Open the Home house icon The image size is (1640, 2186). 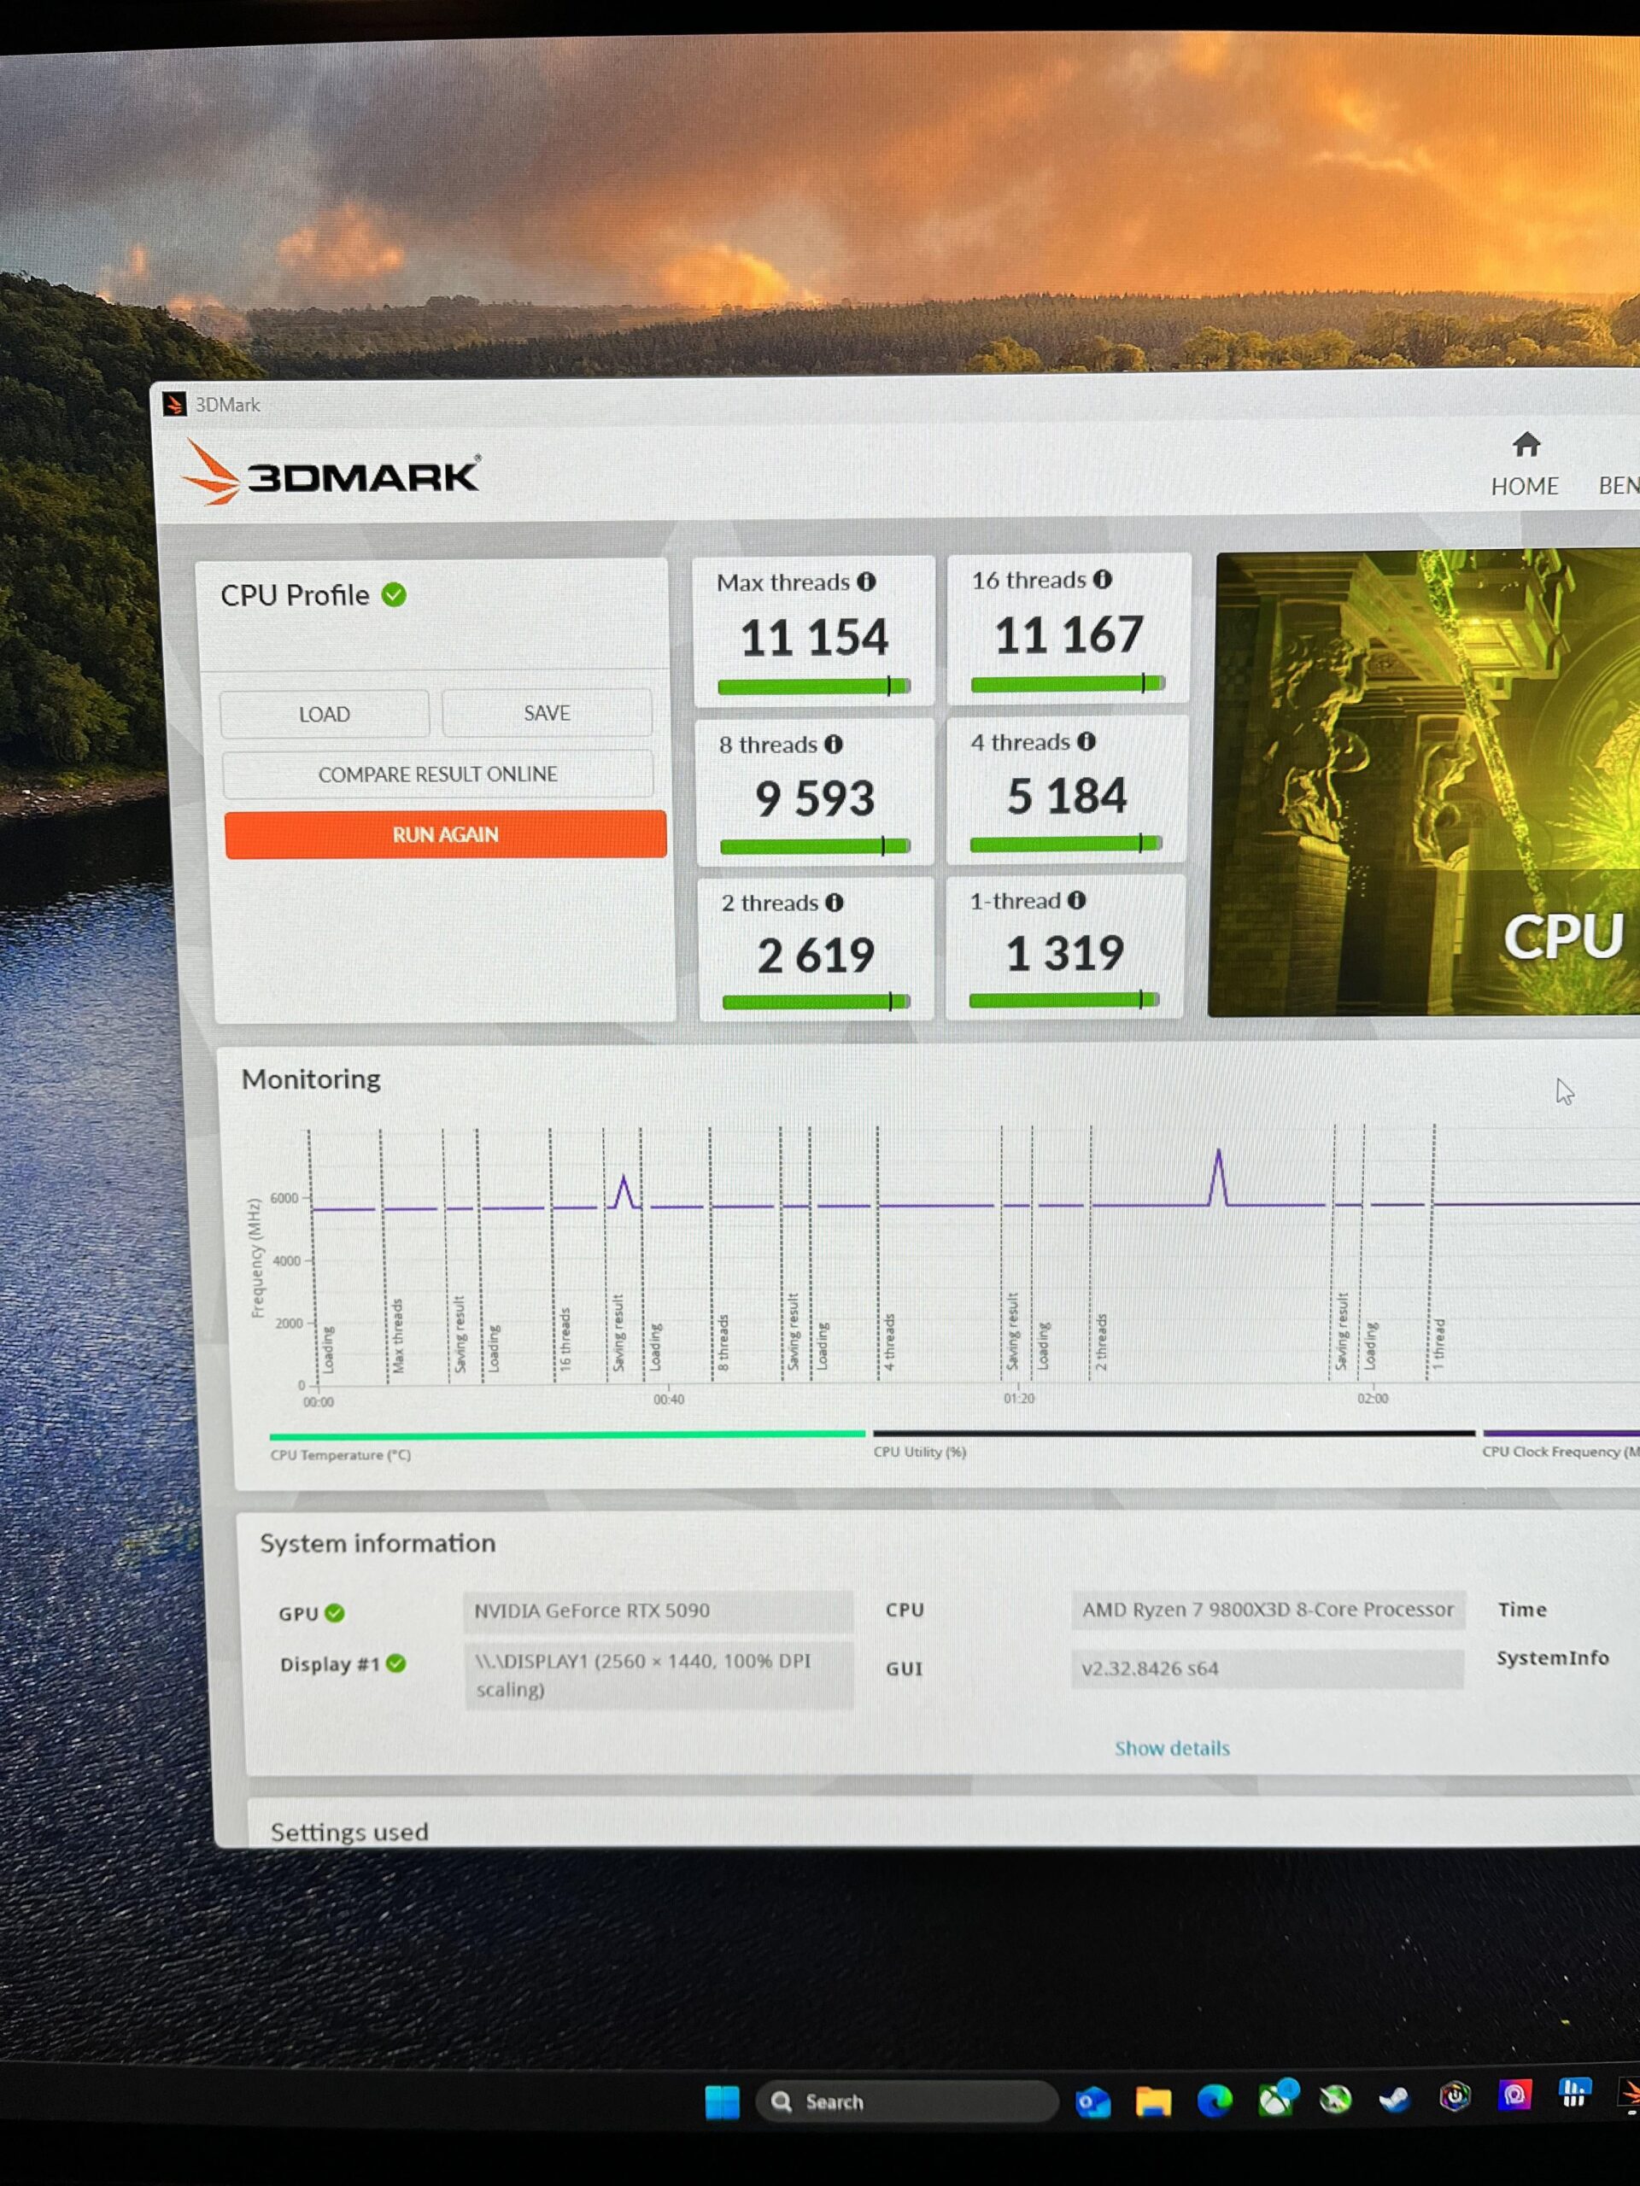1526,445
